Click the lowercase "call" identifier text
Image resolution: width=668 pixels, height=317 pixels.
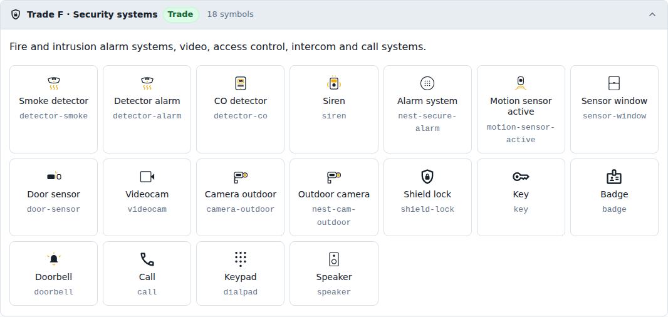pyautogui.click(x=147, y=292)
